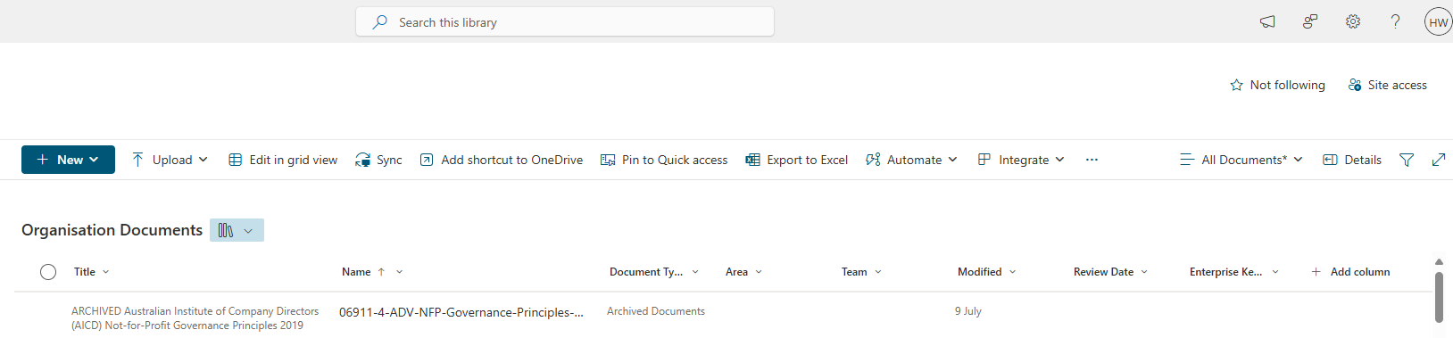The height and width of the screenshot is (338, 1453).
Task: Open file 06911-4-ADV-NFP-Governance-Principles
Action: (x=461, y=312)
